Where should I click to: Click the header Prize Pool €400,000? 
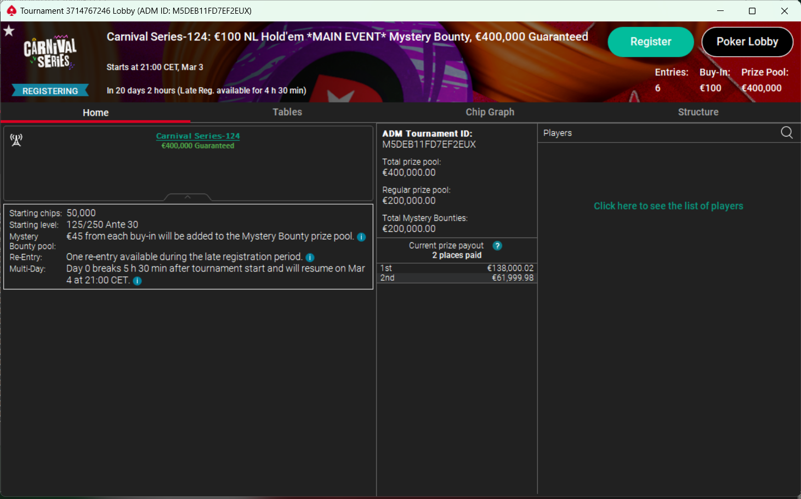tap(762, 88)
